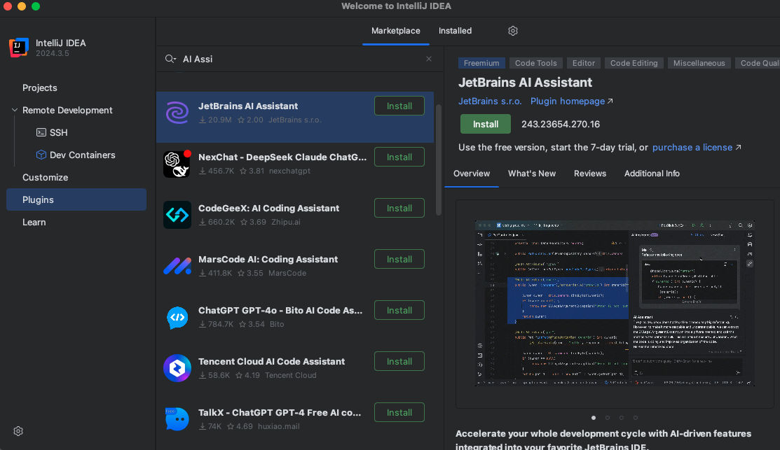Show the second screenshot via carousel dot
The width and height of the screenshot is (780, 450).
pyautogui.click(x=608, y=418)
